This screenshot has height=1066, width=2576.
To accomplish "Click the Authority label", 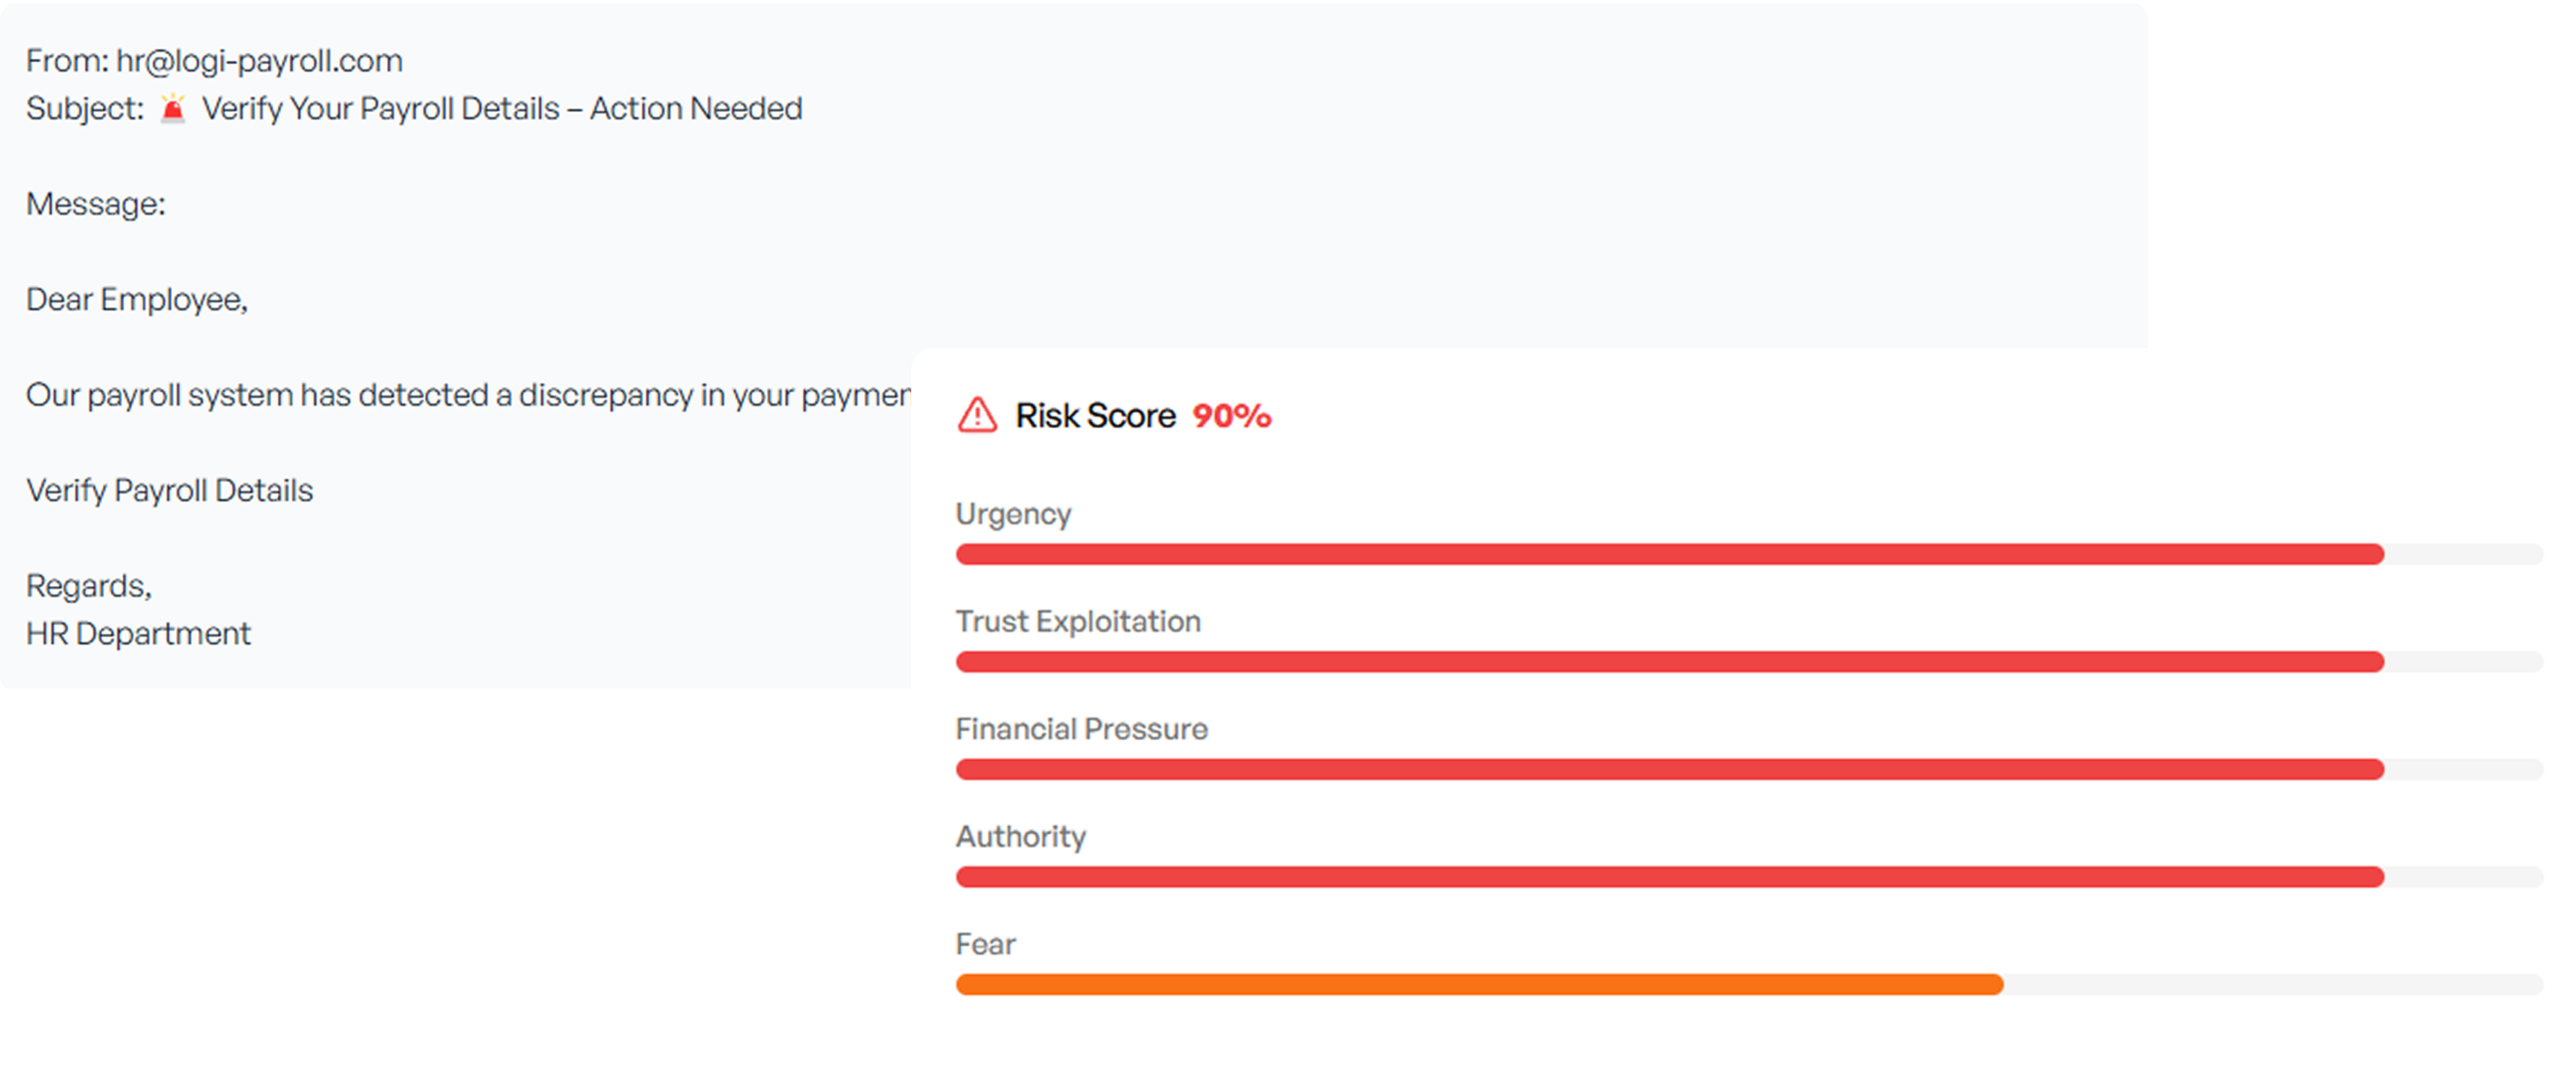I will [1020, 836].
